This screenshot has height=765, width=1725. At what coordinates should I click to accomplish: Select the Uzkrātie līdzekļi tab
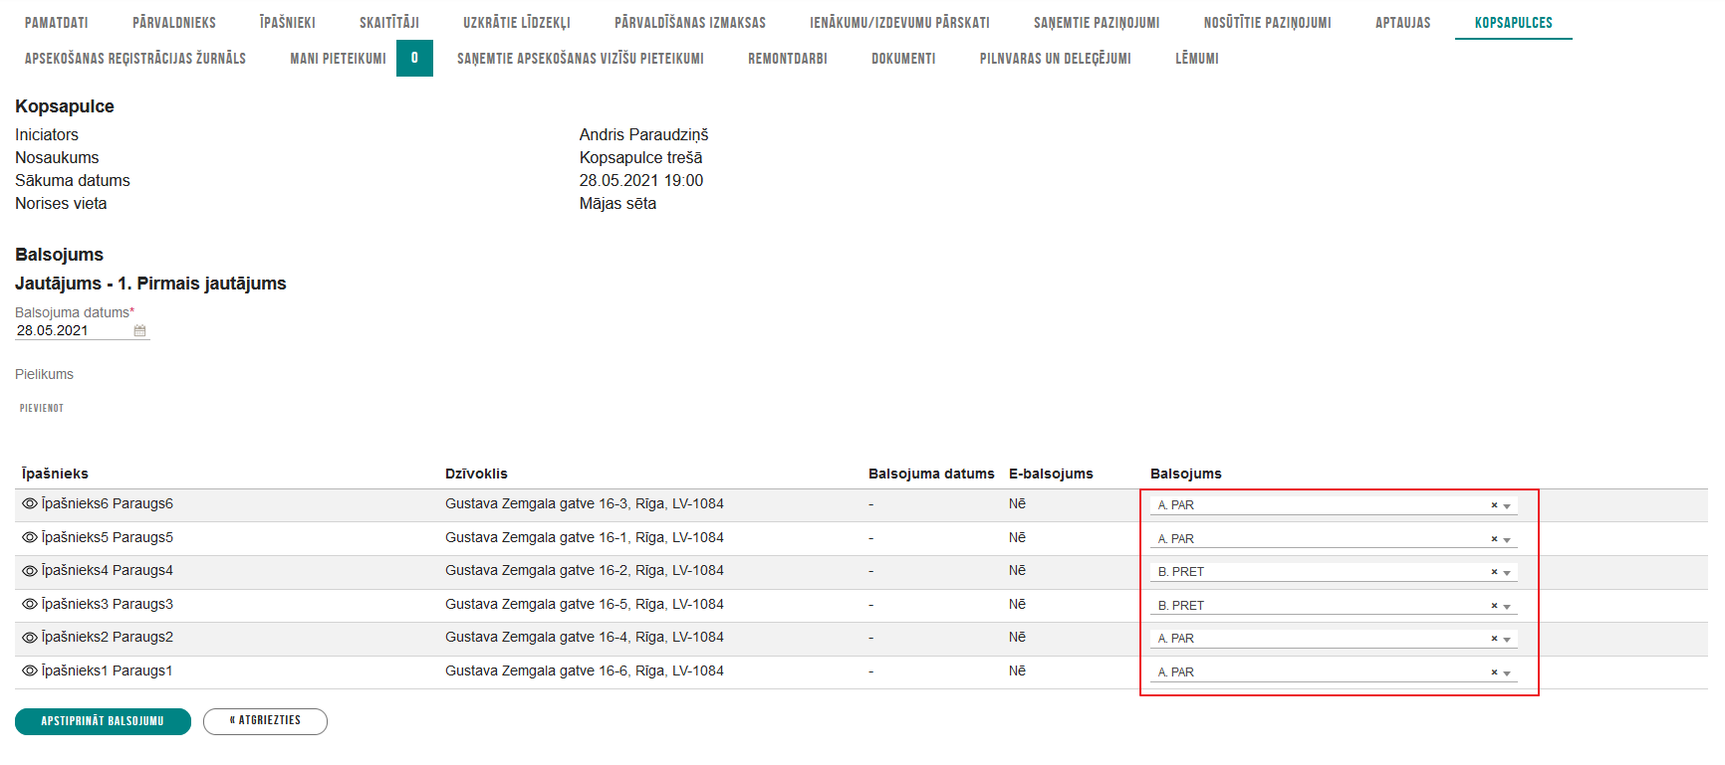click(517, 22)
